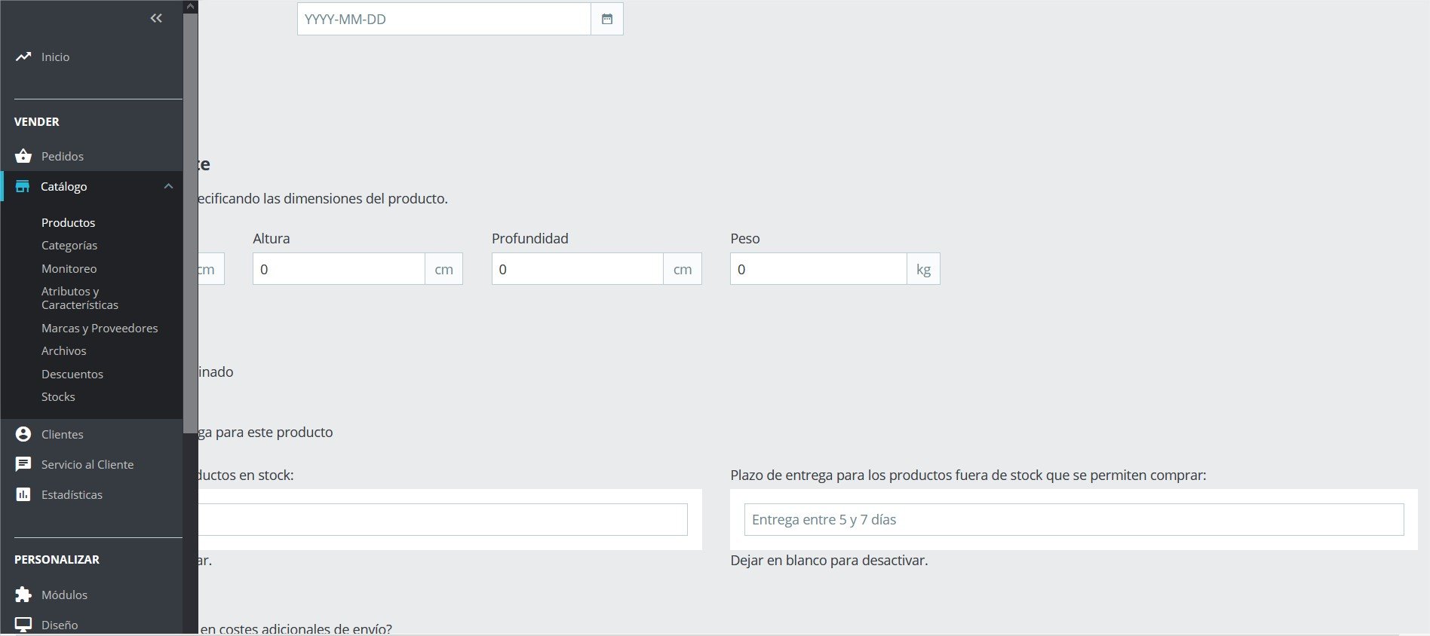Viewport: 1430px width, 636px height.
Task: Open Categorías in the catalog submenu
Action: pos(69,245)
